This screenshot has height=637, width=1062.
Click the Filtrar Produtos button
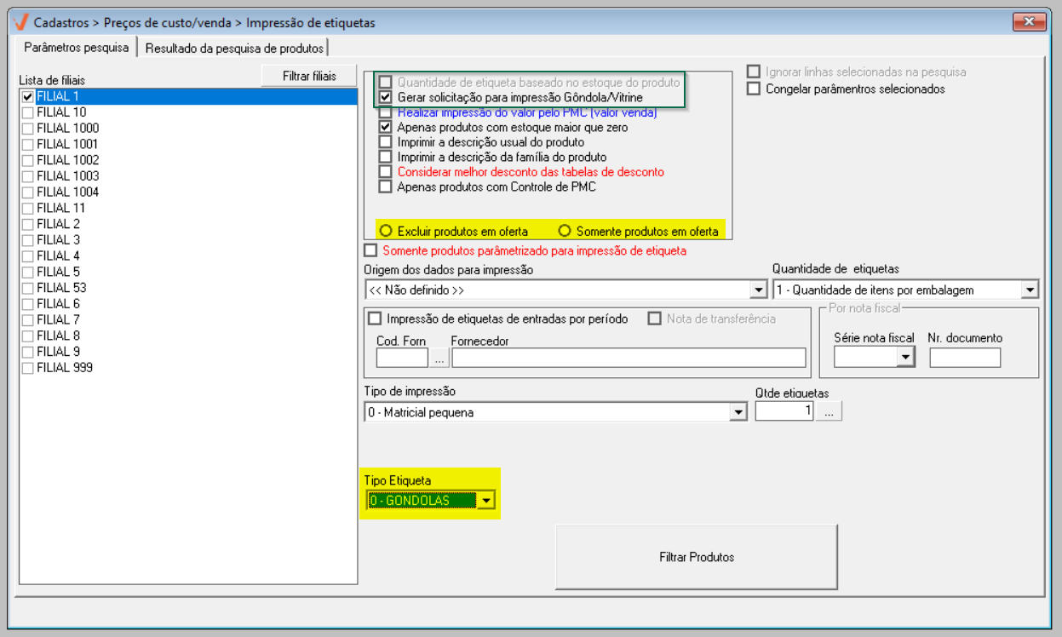[x=697, y=557]
